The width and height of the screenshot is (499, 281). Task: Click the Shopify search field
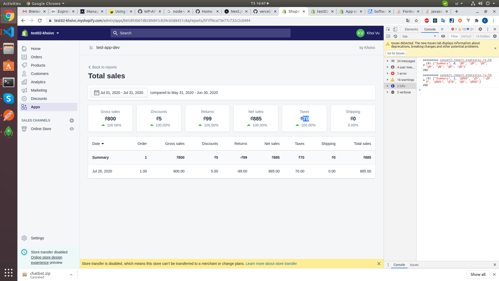tap(200, 33)
